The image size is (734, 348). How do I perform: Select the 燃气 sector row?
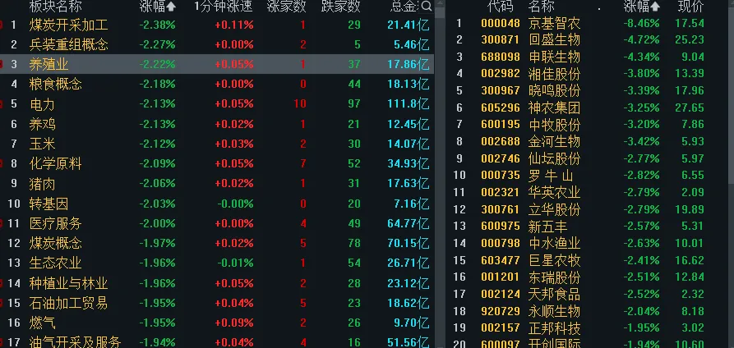tap(217, 323)
